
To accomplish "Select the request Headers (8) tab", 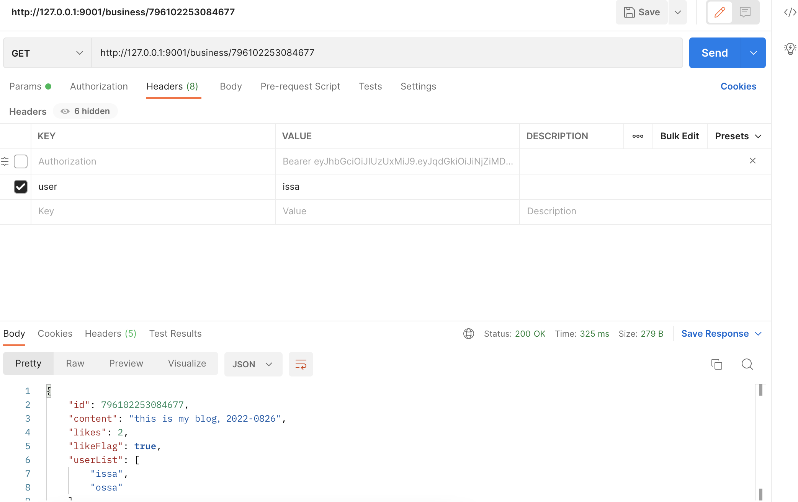I will pos(172,86).
